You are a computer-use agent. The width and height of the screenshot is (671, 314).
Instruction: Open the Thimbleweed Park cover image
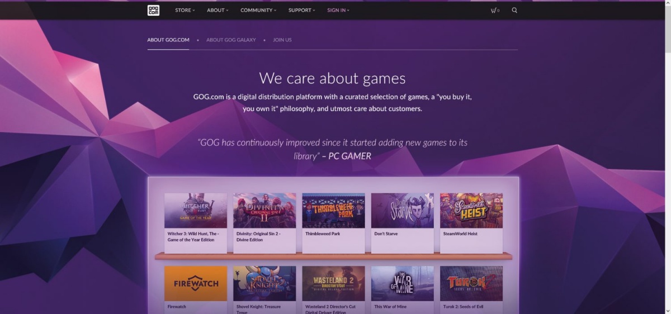(333, 211)
